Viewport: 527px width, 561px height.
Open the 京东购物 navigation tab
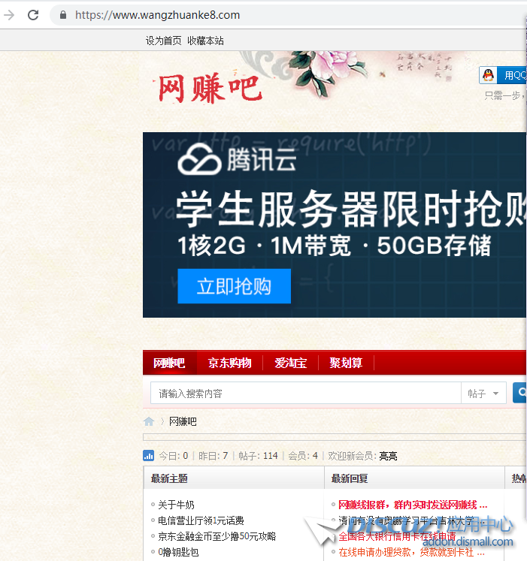pyautogui.click(x=229, y=363)
